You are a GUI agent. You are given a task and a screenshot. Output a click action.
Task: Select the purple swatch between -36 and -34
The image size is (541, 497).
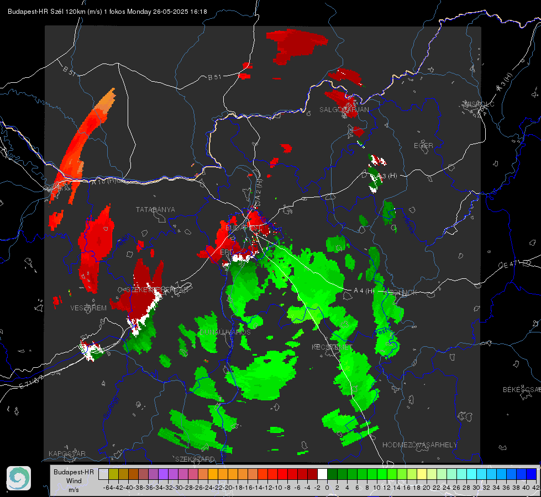(163, 474)
